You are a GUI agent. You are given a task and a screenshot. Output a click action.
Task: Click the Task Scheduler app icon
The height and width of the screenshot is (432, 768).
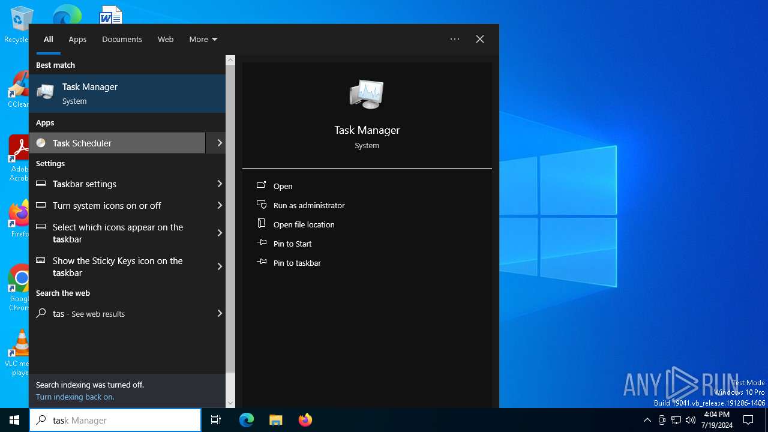click(41, 143)
